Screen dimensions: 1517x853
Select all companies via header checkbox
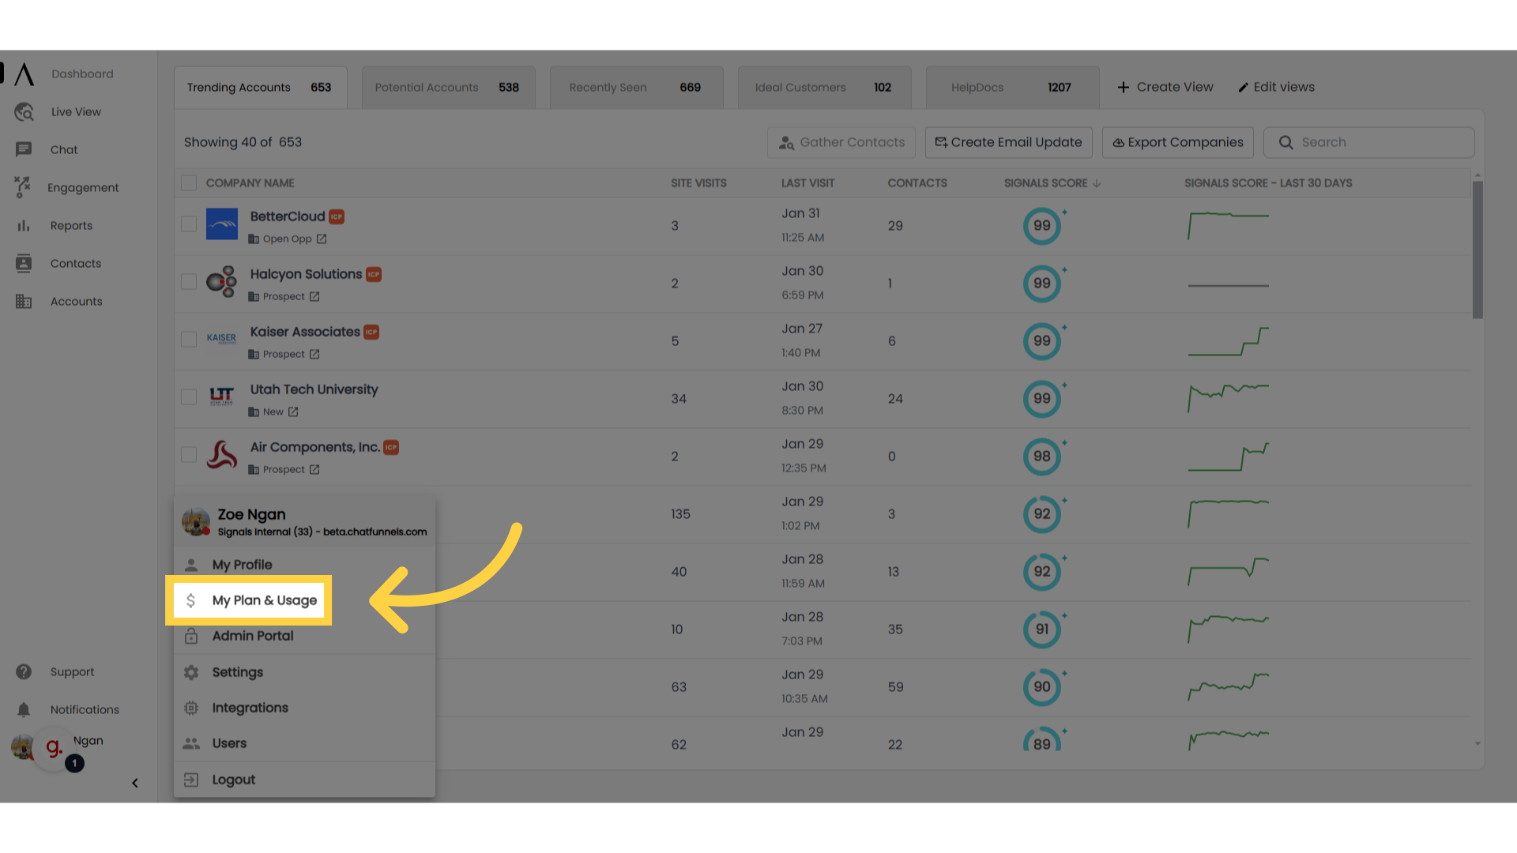[189, 182]
